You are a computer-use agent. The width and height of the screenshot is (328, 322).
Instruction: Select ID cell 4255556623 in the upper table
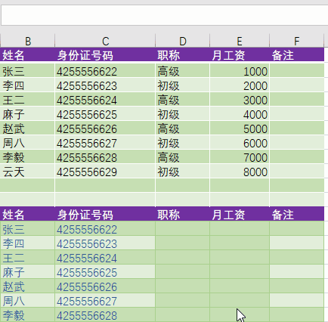coord(105,85)
